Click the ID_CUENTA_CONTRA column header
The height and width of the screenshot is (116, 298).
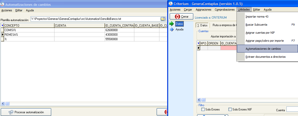119,26
